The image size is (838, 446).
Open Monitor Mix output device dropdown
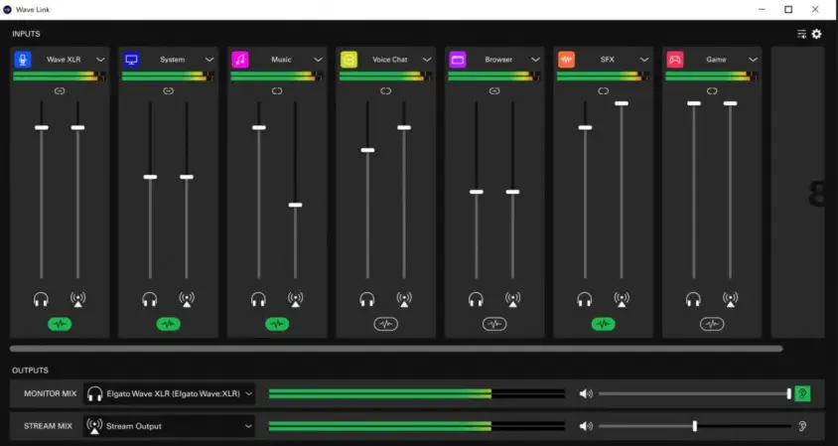point(170,393)
